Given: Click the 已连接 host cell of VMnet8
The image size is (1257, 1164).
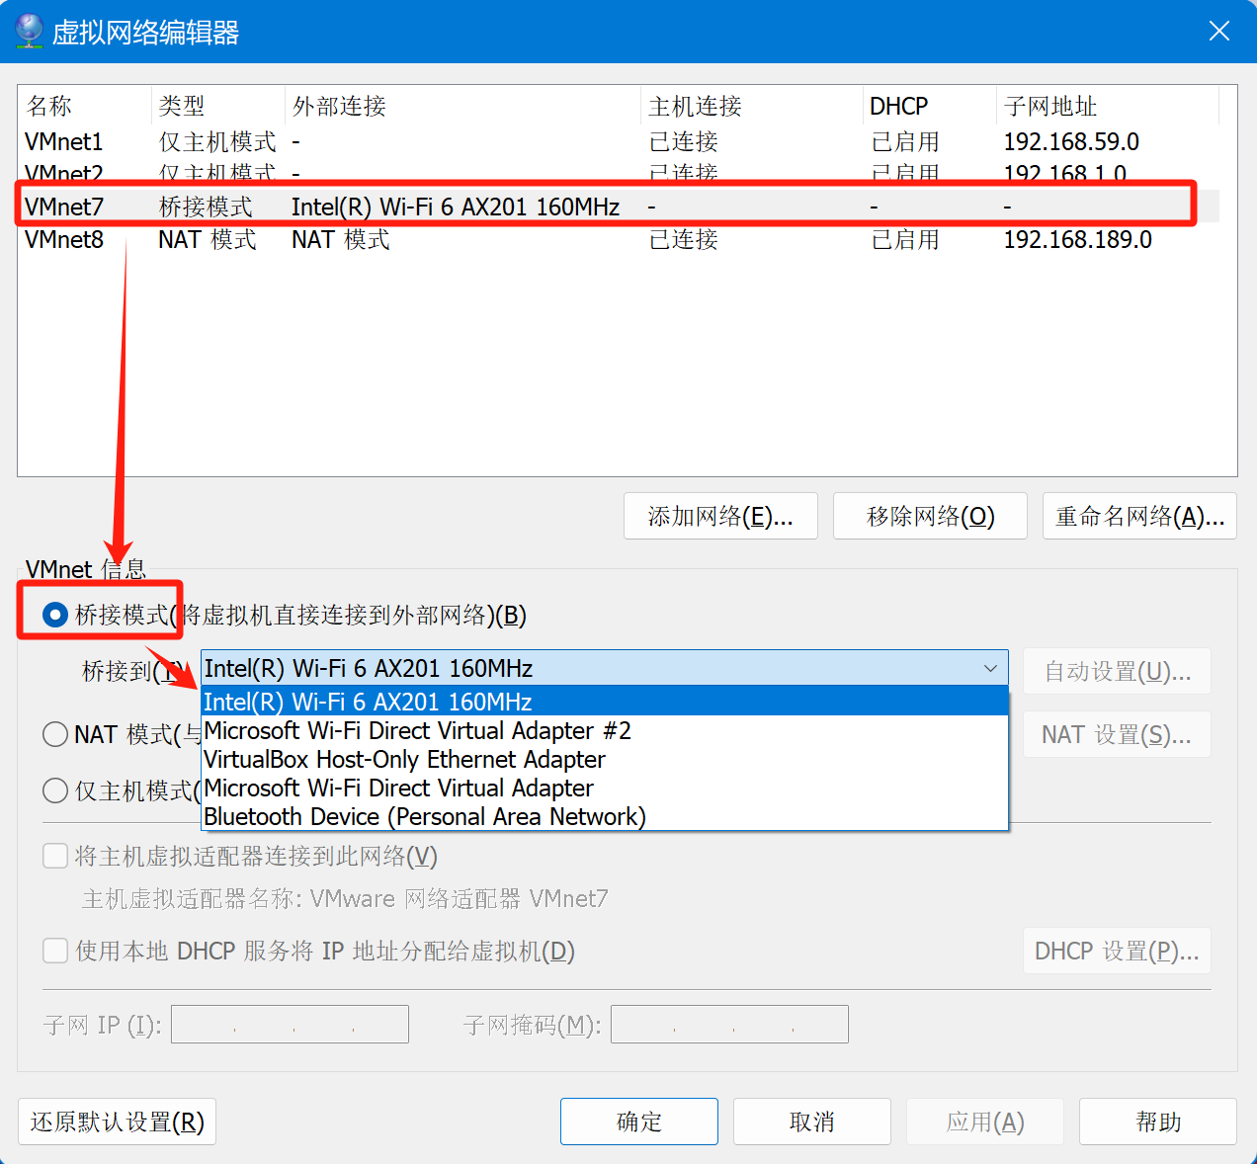Looking at the screenshot, I should [x=684, y=239].
